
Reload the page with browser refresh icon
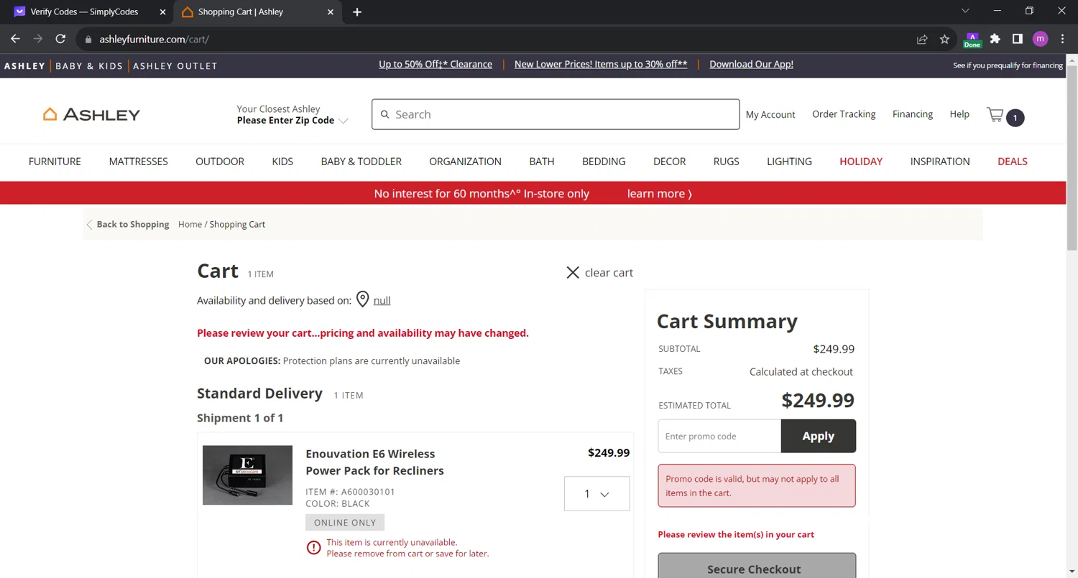coord(60,39)
